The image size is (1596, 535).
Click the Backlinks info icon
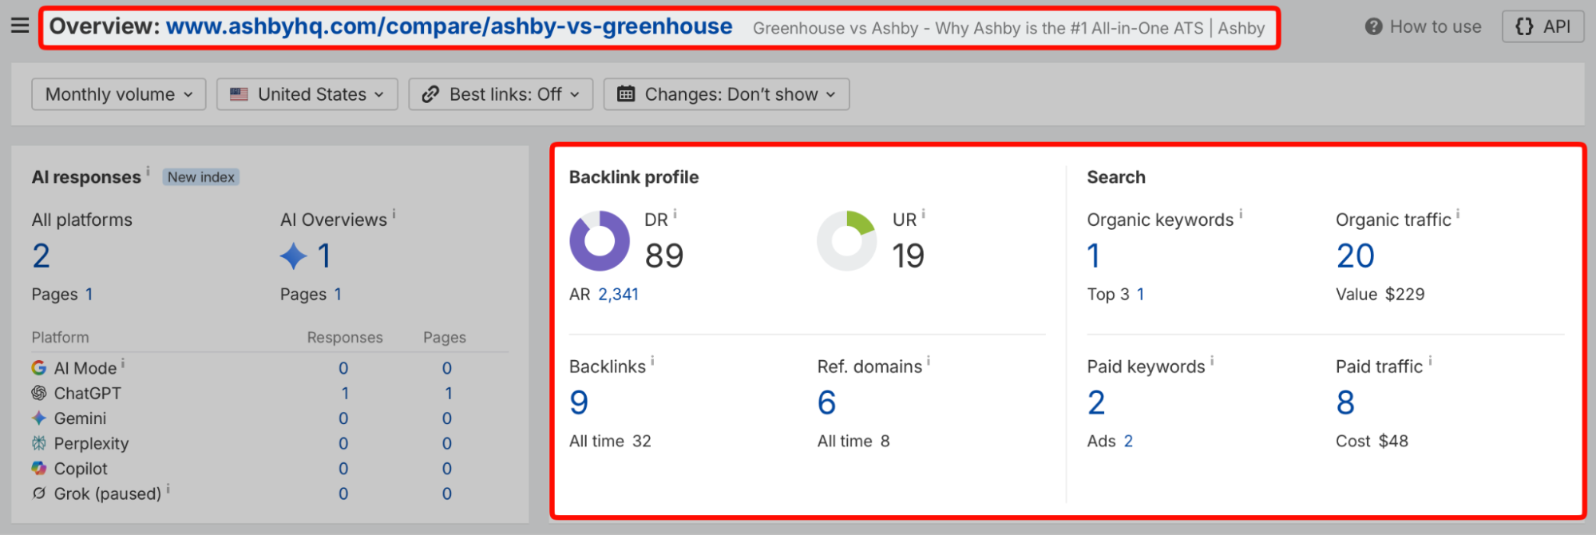[652, 361]
